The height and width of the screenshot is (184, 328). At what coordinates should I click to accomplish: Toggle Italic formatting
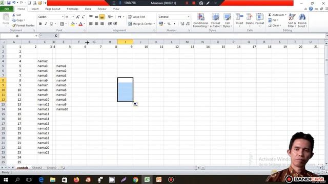click(46, 24)
